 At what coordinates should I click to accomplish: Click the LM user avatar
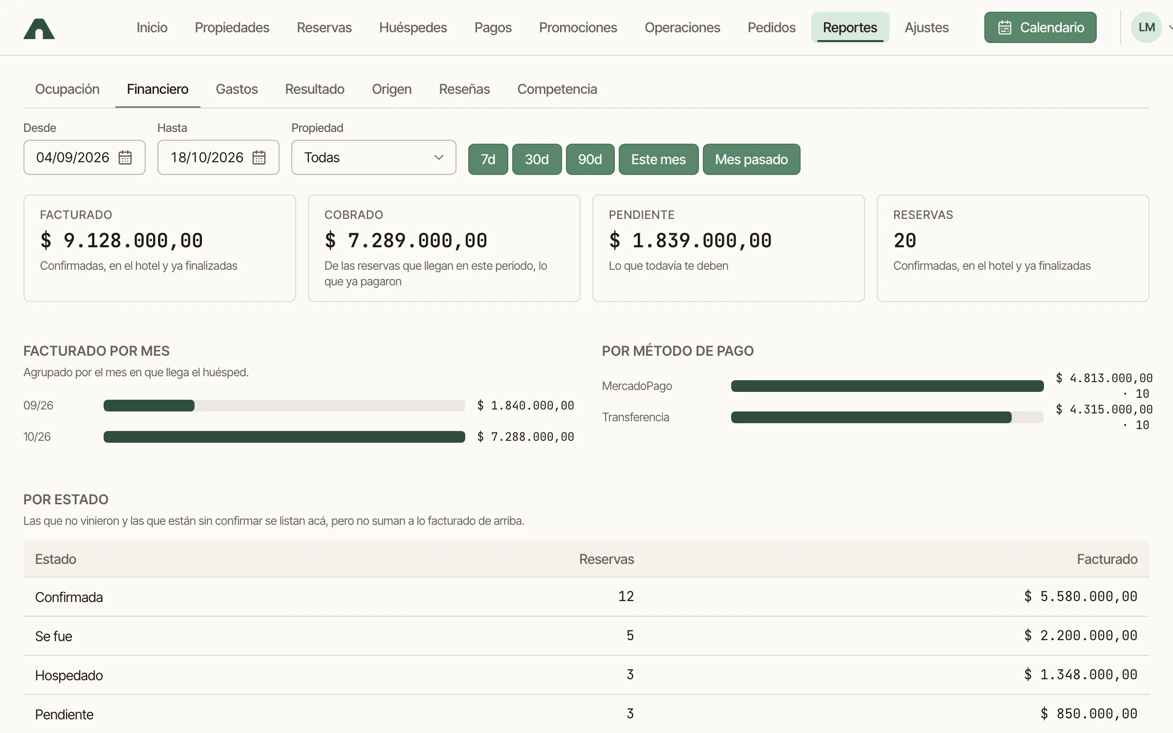[1146, 27]
